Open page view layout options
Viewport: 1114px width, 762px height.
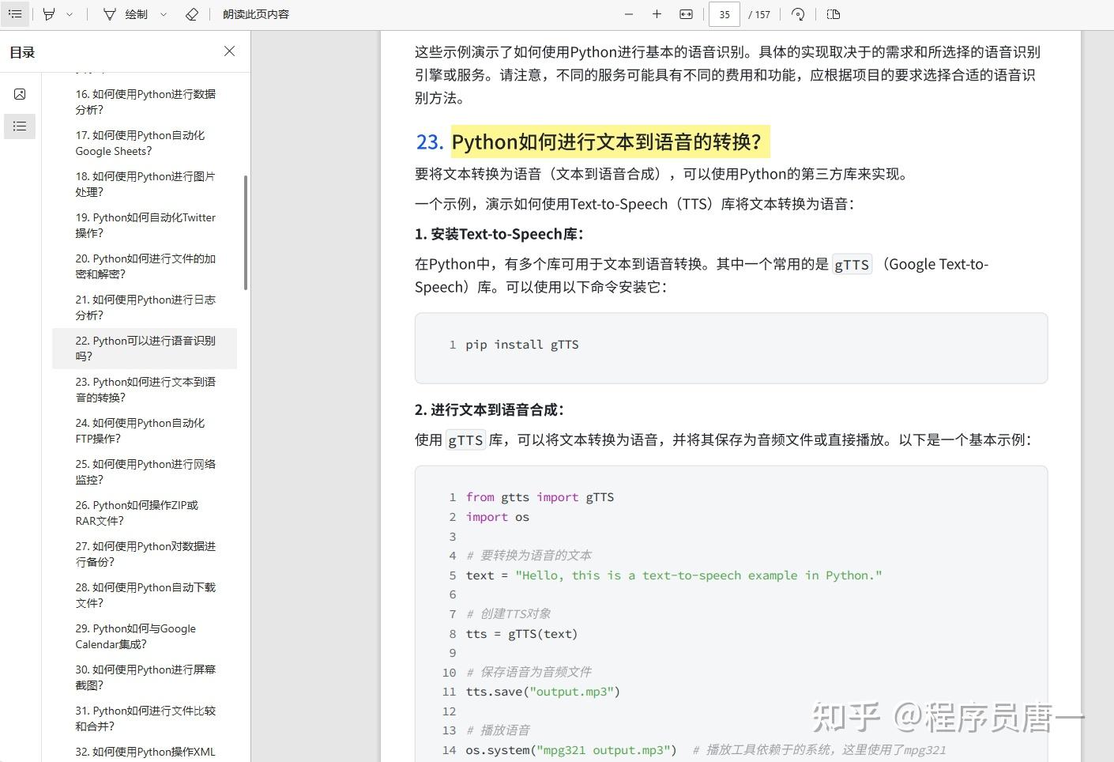(832, 14)
